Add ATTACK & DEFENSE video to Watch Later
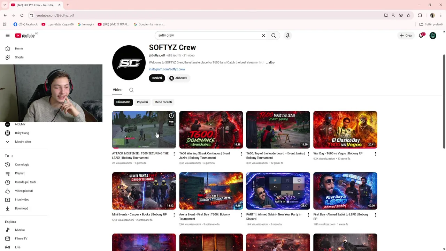The height and width of the screenshot is (251, 446). coord(171,116)
